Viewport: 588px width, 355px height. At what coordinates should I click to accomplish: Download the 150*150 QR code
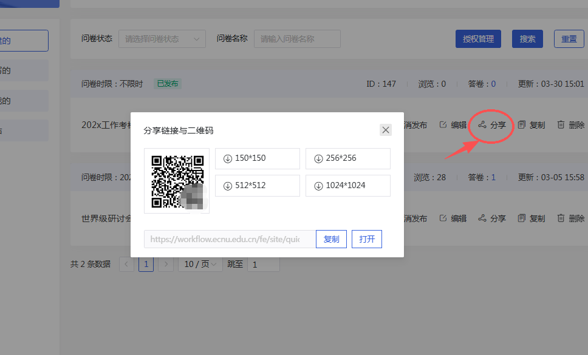(x=258, y=158)
